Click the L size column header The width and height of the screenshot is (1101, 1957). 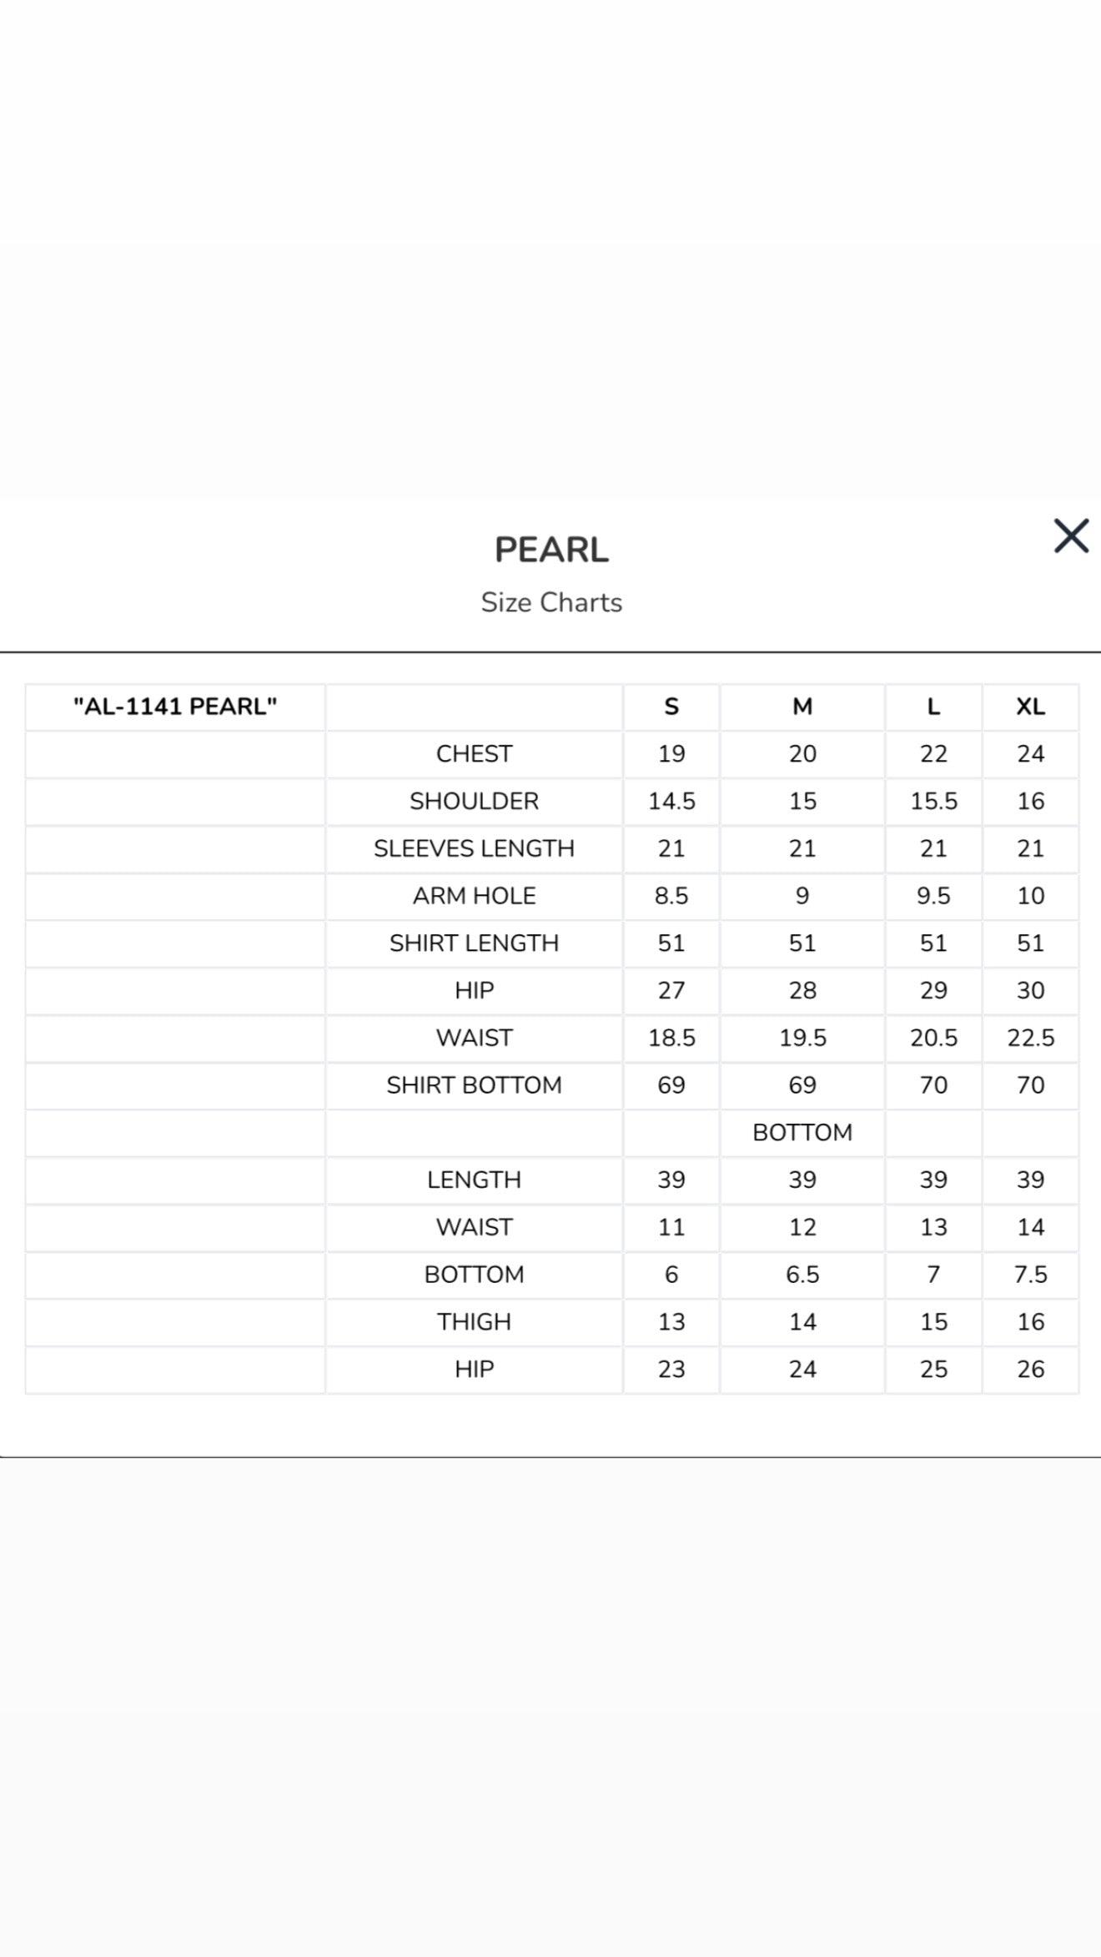(x=933, y=707)
